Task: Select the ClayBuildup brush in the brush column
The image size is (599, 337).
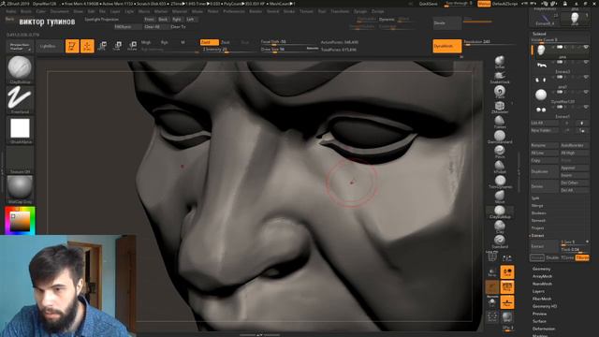Action: pos(499,212)
